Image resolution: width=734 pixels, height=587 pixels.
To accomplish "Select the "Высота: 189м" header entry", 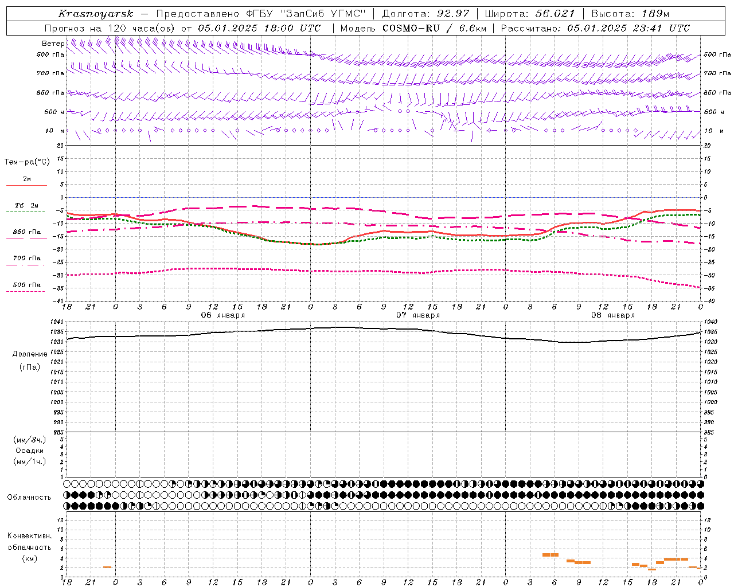I will click(x=630, y=14).
